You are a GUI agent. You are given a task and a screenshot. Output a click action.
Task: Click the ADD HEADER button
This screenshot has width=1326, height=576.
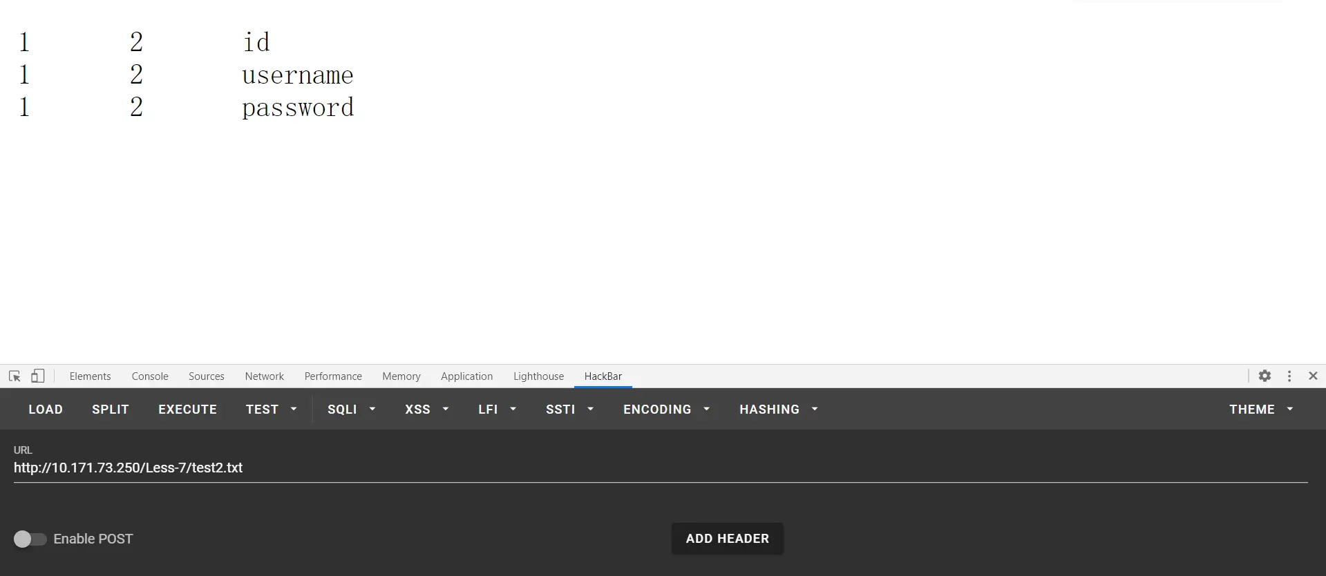[x=727, y=539]
